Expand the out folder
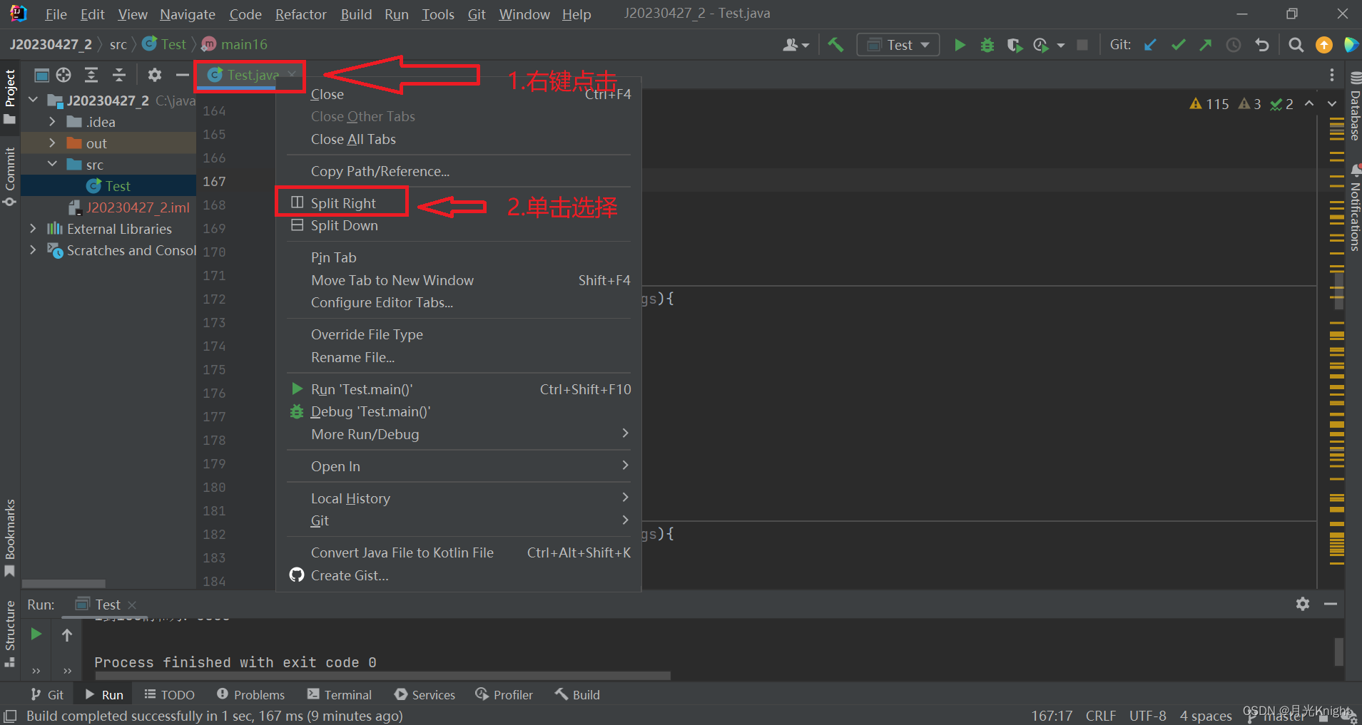Image resolution: width=1362 pixels, height=725 pixels. pyautogui.click(x=52, y=143)
